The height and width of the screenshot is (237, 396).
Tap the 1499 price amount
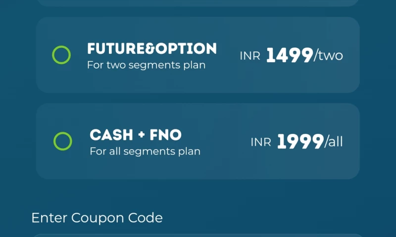pos(290,55)
